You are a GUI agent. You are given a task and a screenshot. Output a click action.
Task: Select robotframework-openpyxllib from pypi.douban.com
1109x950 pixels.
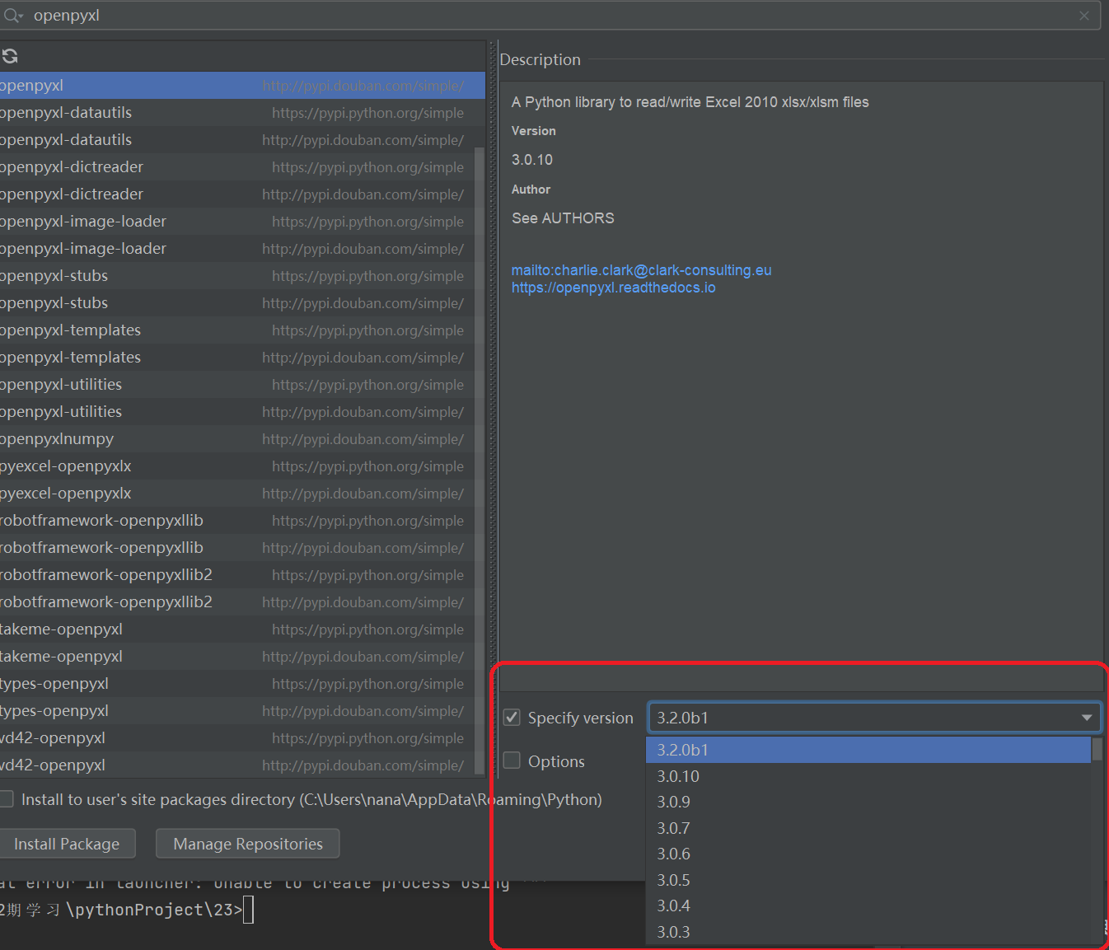coord(237,548)
